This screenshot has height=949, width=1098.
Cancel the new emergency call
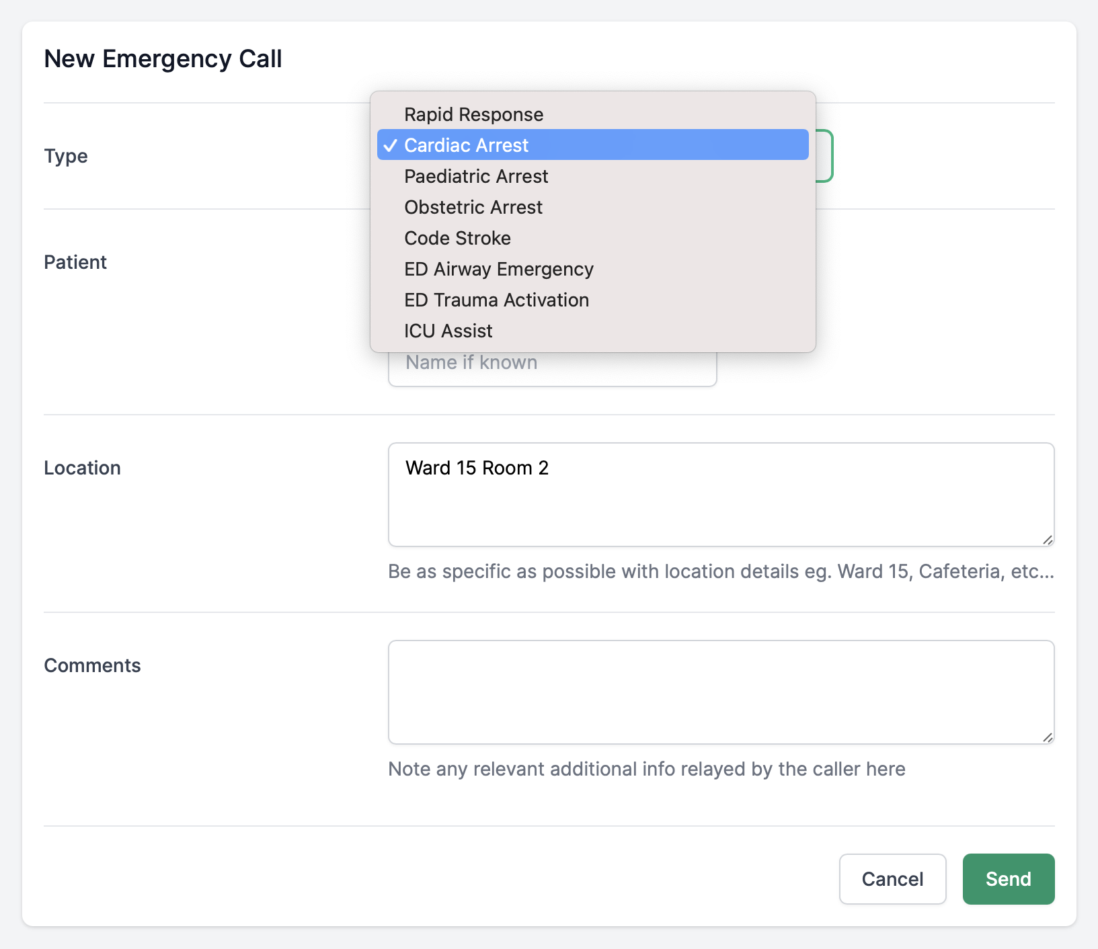[892, 879]
